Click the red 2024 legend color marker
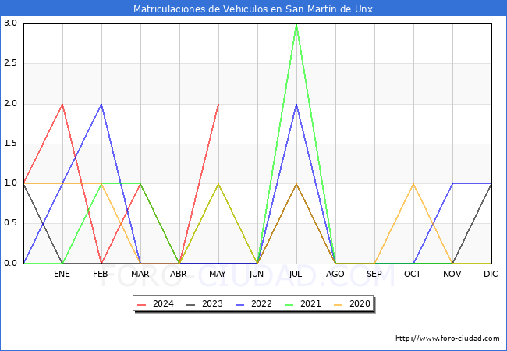The image size is (507, 351). 142,304
